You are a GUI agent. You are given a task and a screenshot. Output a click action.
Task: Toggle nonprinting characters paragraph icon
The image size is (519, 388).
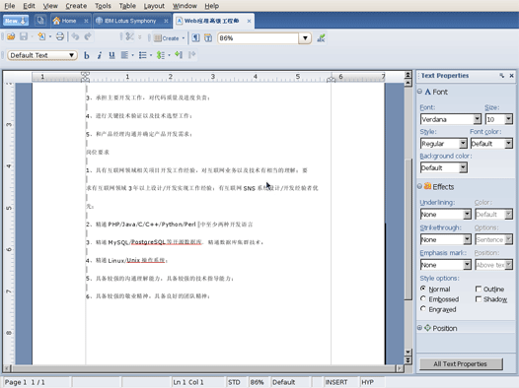point(195,38)
